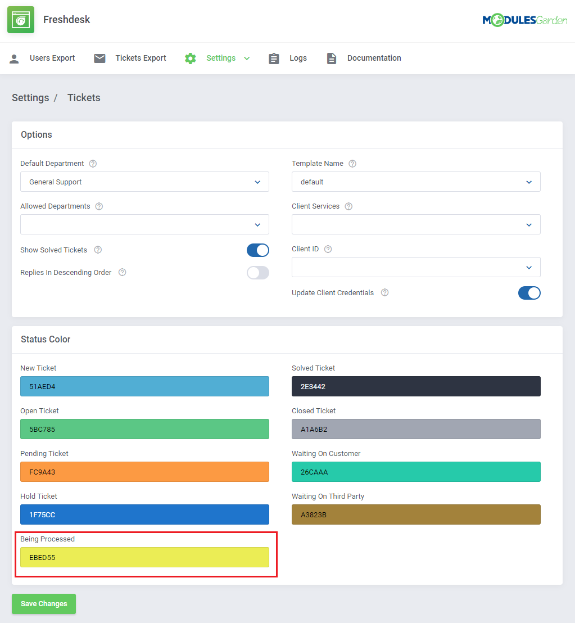Show help for Replies In Descending Order
The width and height of the screenshot is (575, 623).
[123, 272]
